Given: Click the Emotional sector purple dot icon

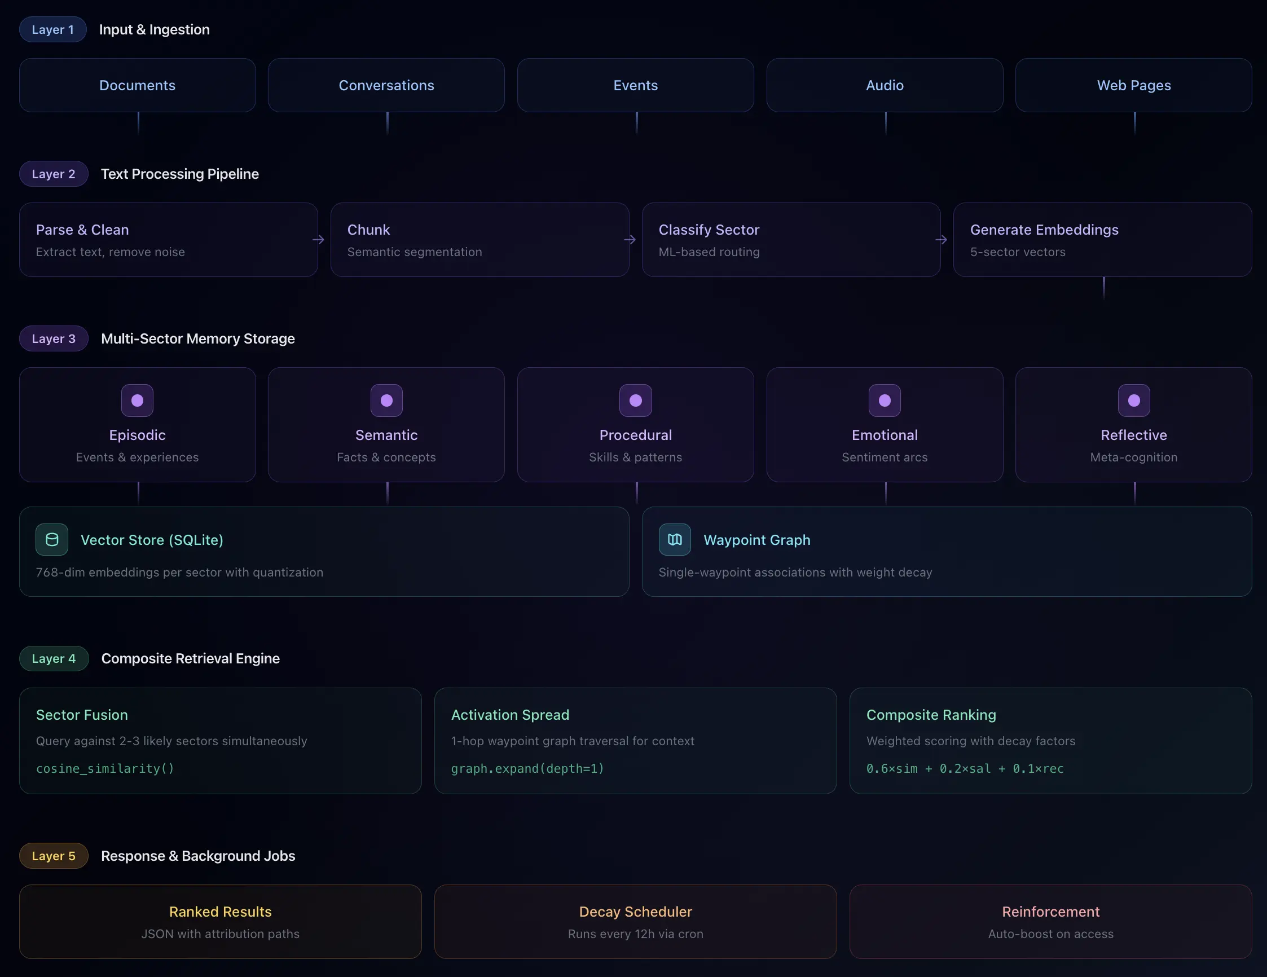Looking at the screenshot, I should coord(884,401).
